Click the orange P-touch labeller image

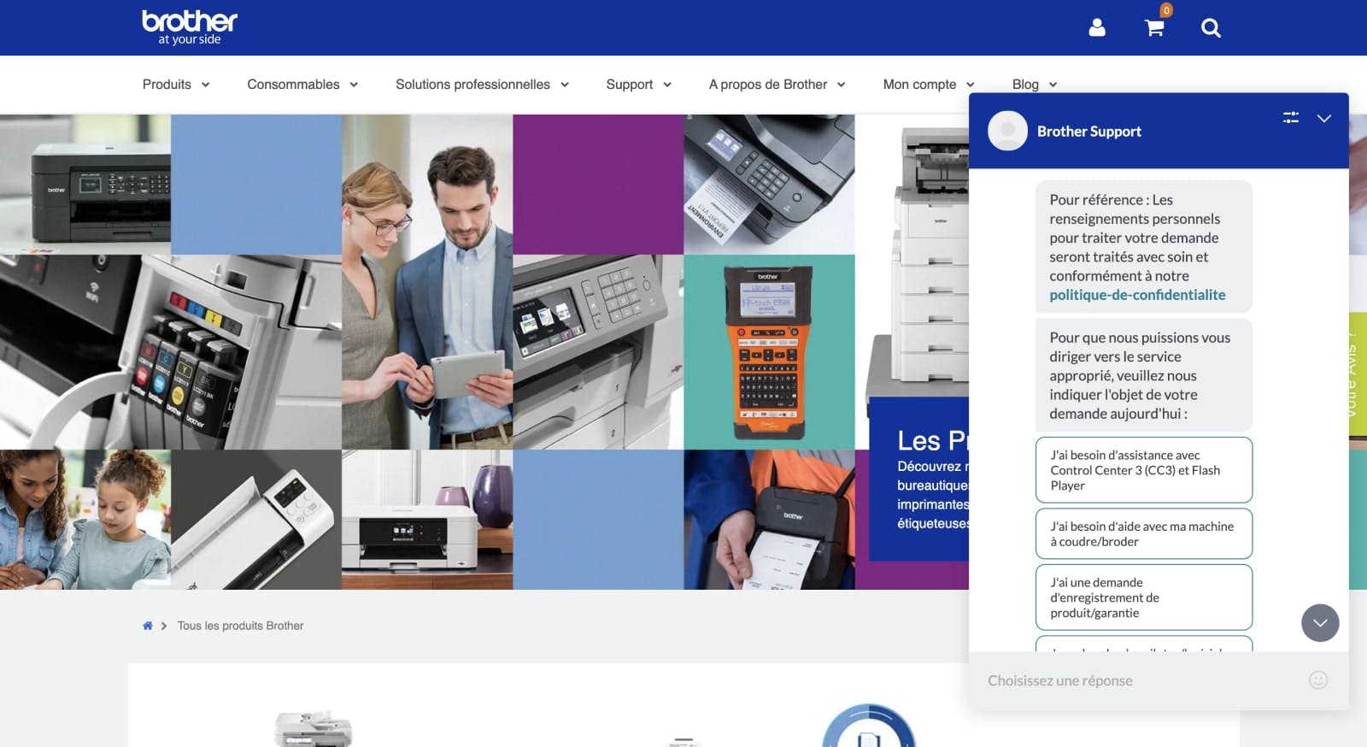tap(769, 351)
